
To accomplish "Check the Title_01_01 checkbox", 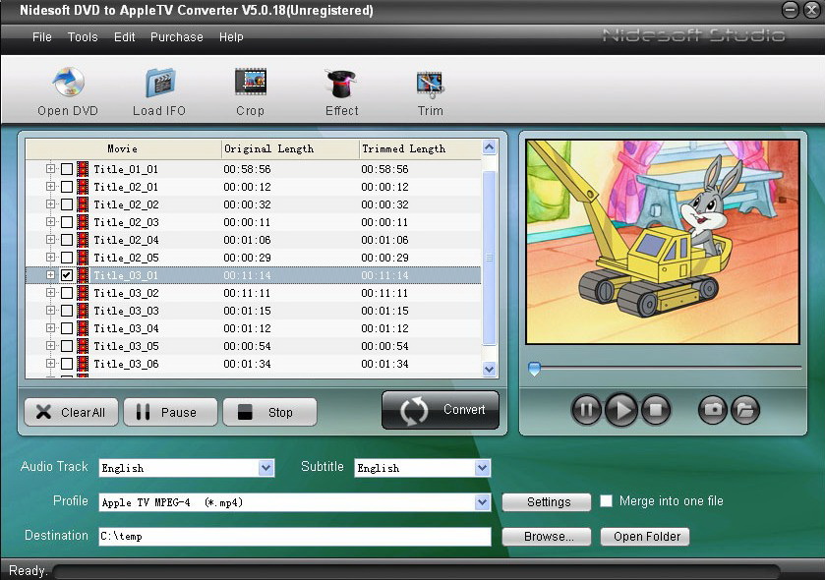I will pos(67,169).
